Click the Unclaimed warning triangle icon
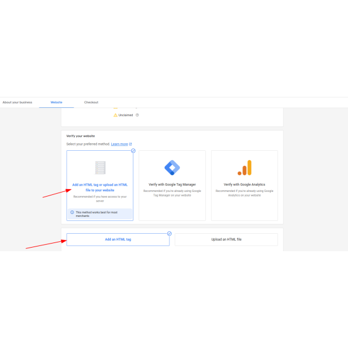Screen dimensions: 348x348 click(x=115, y=115)
